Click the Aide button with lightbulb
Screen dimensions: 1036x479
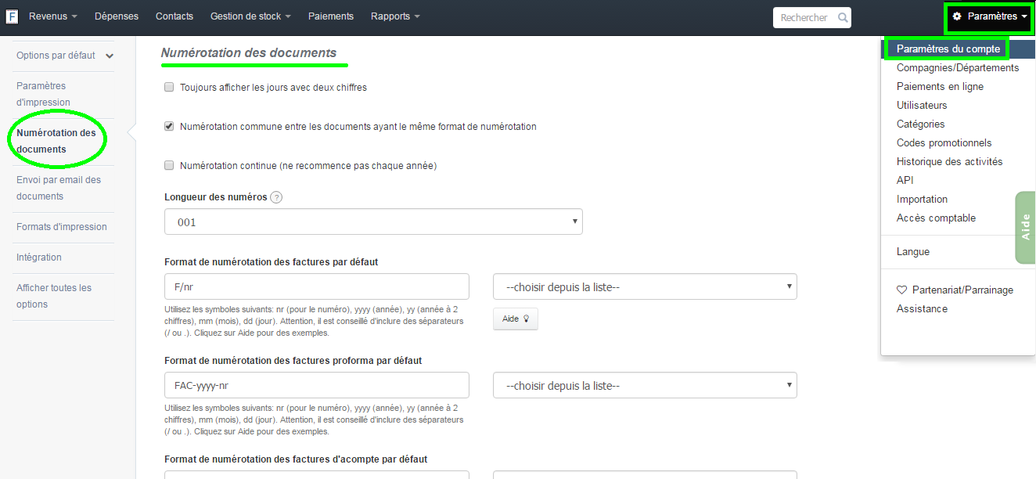(515, 319)
